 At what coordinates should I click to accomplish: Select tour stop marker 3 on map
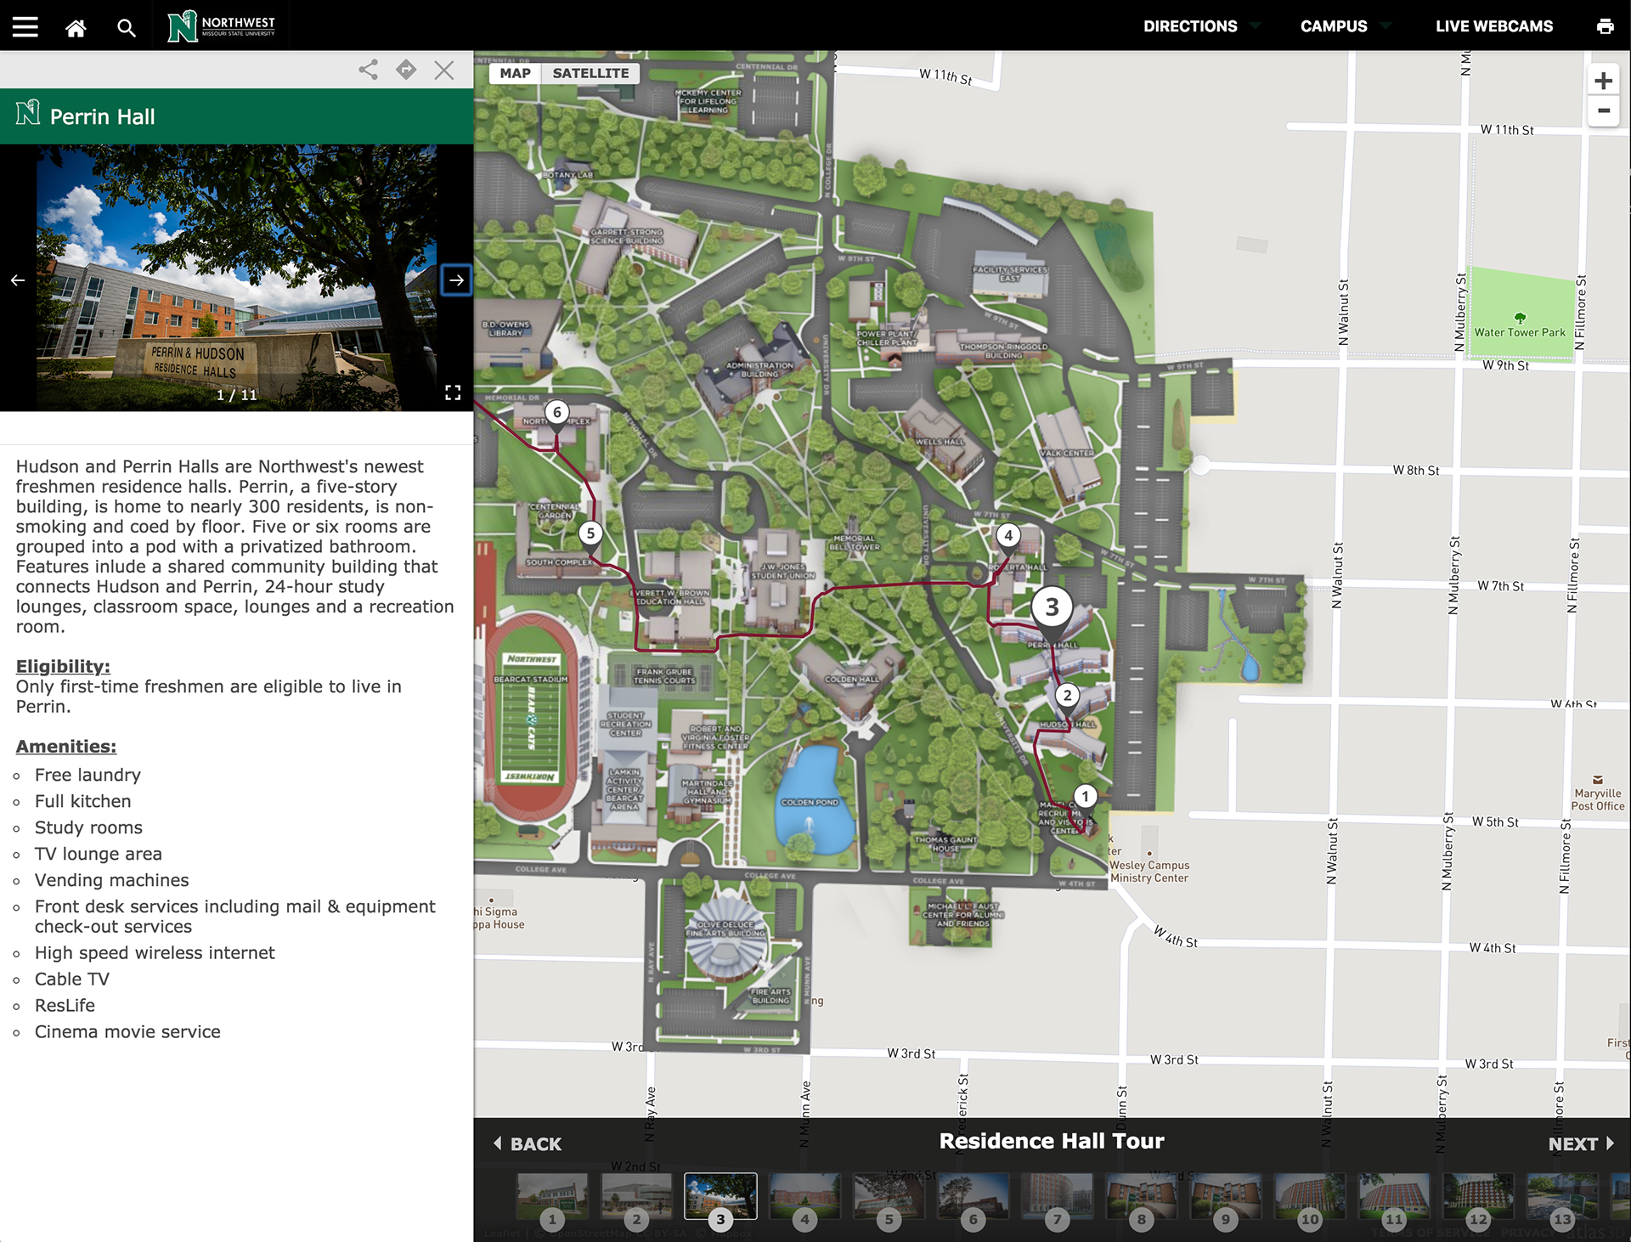click(1052, 609)
